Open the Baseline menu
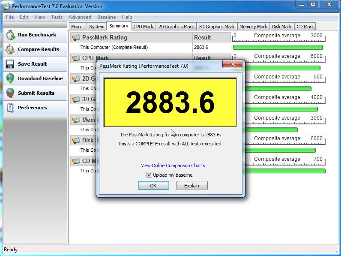 (x=106, y=17)
